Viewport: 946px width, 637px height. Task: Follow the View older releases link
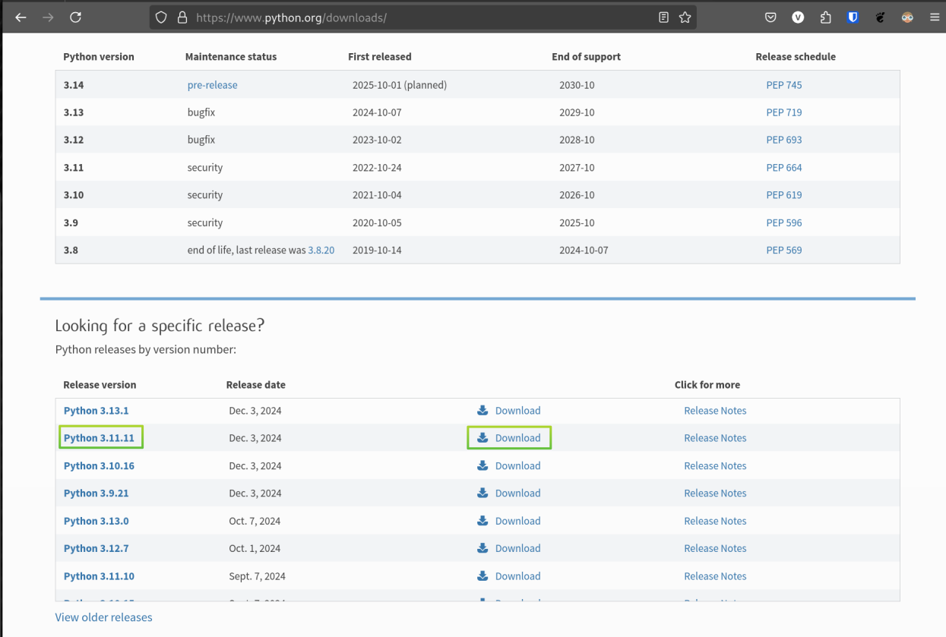(x=103, y=617)
